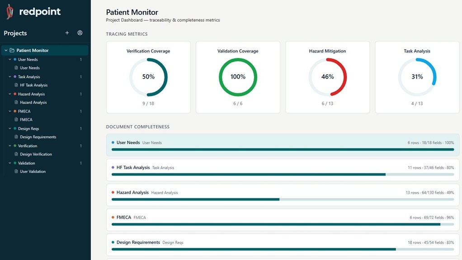The width and height of the screenshot is (462, 260).
Task: Open FMECA completeness row
Action: click(283, 220)
